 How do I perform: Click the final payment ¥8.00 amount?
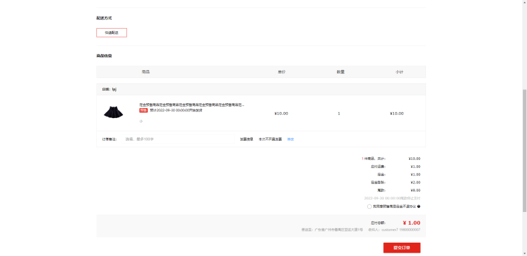tap(415, 190)
